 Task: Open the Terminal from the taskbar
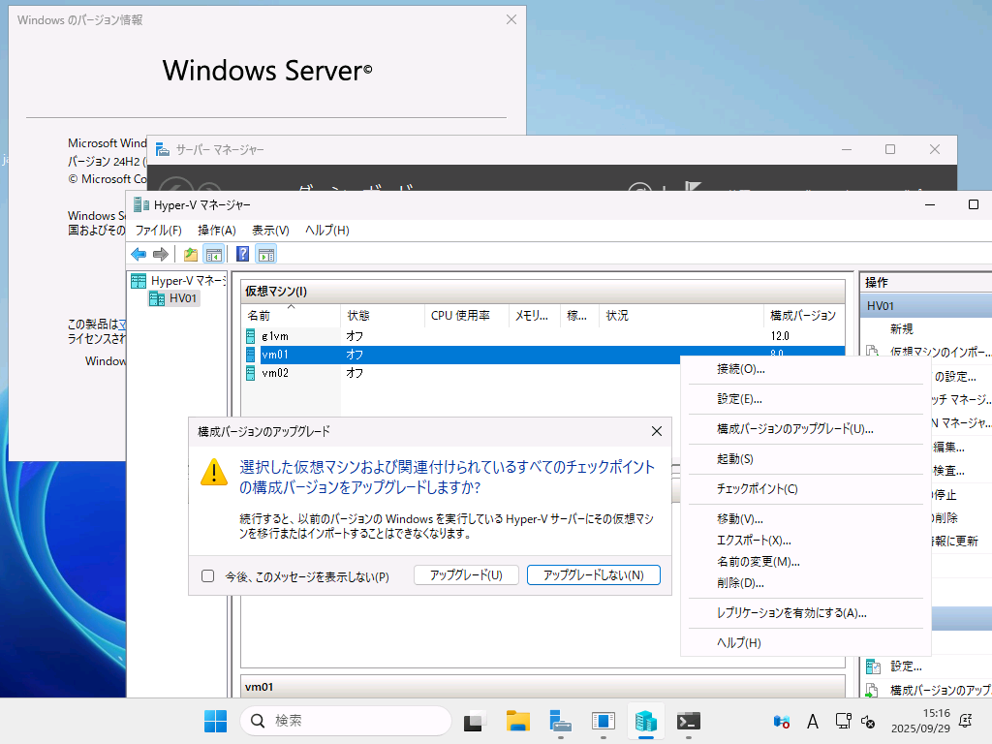coord(688,721)
